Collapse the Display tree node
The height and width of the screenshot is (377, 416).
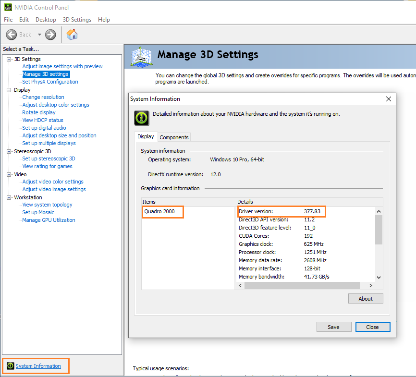[9, 90]
